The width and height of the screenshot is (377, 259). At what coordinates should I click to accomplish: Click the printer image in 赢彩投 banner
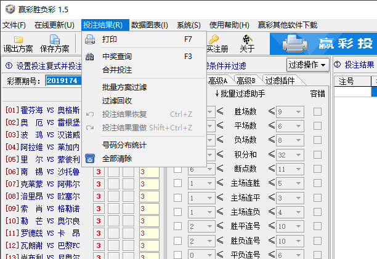pyautogui.click(x=295, y=44)
